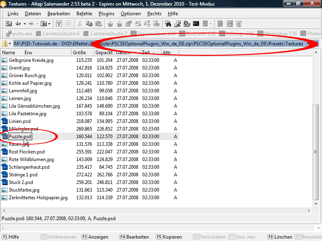
Task: Sort by Erw column header
Action: 28,53
